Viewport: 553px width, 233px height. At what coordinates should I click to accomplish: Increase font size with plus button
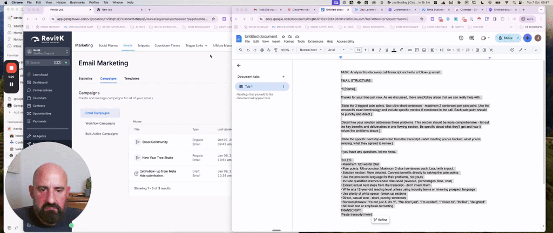(x=365, y=50)
